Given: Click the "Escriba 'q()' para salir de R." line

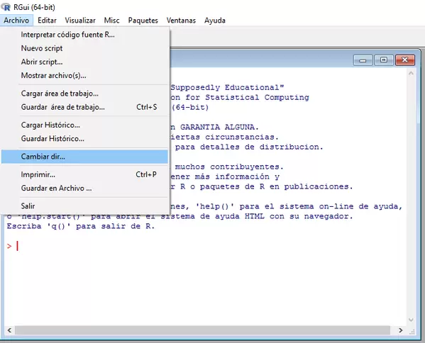Looking at the screenshot, I should click(x=80, y=226).
